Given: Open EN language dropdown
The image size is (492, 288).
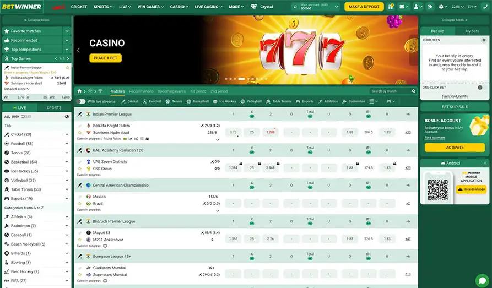Looking at the screenshot, I should (x=472, y=7).
